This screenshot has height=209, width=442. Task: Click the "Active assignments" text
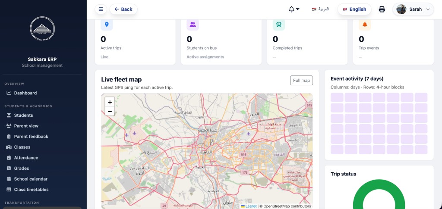click(205, 57)
